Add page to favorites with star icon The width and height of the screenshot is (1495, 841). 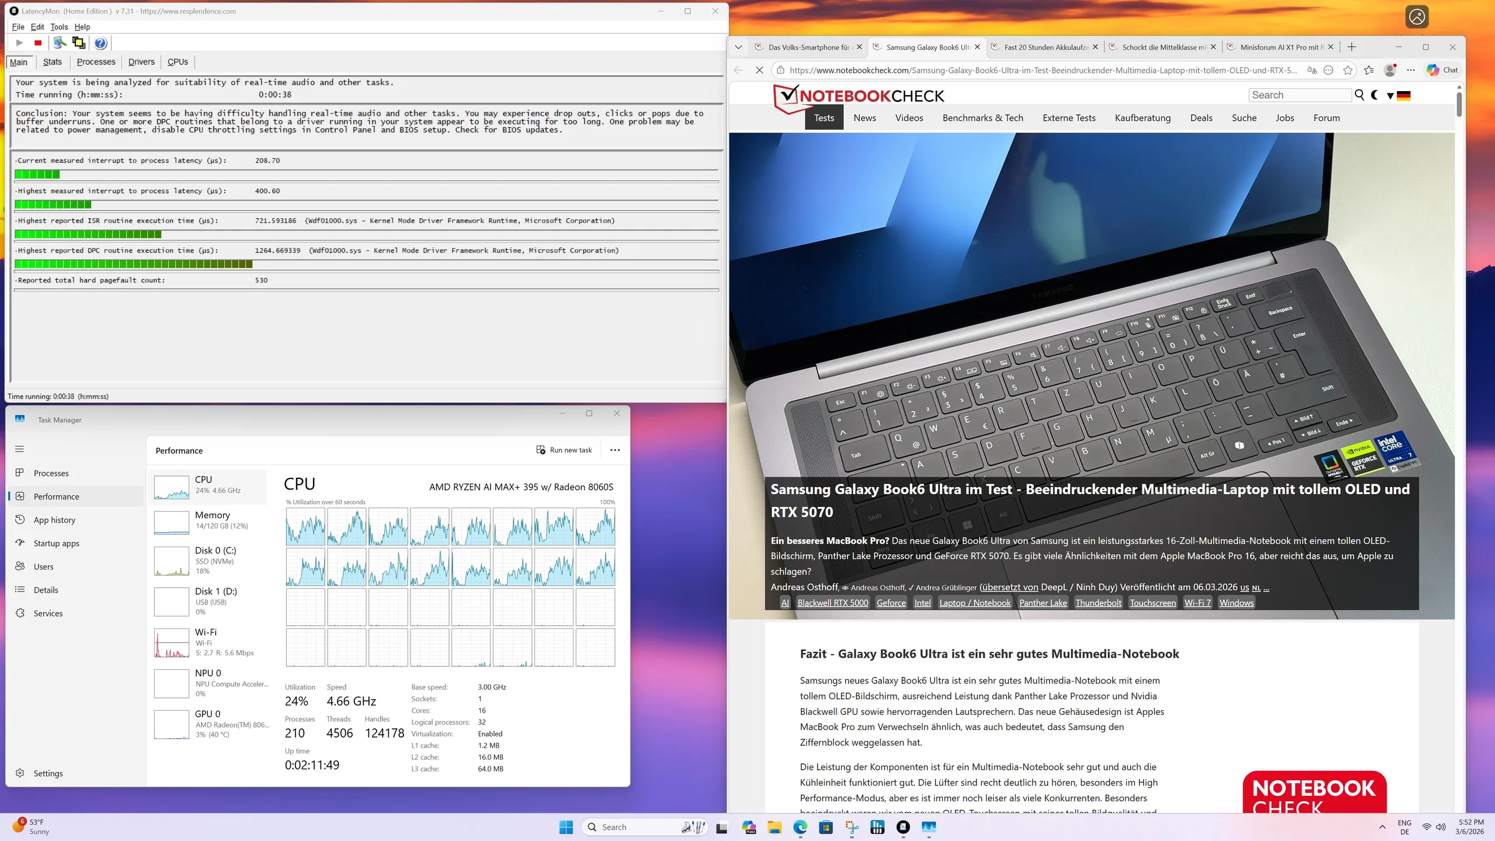(x=1348, y=70)
